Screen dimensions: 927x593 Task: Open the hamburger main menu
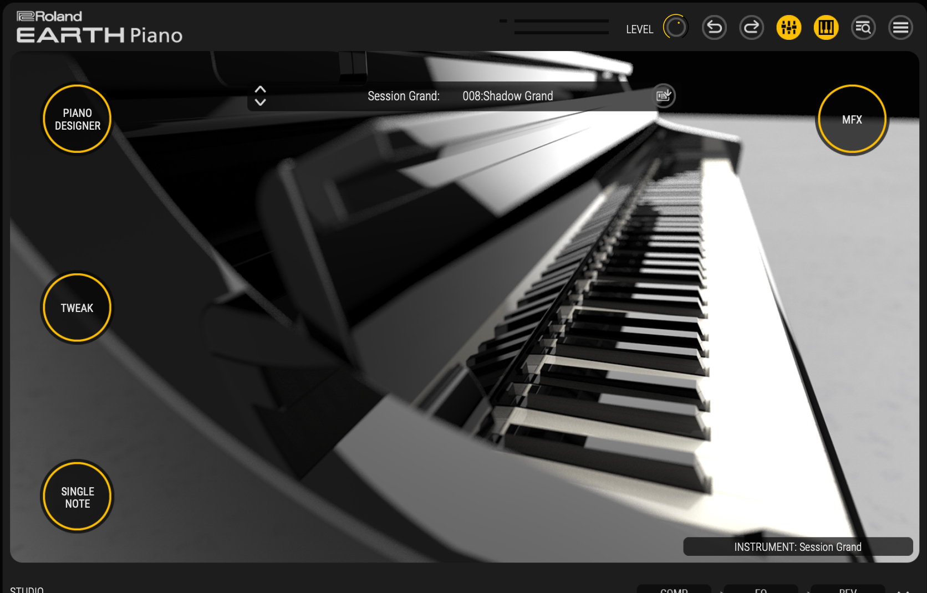(900, 27)
